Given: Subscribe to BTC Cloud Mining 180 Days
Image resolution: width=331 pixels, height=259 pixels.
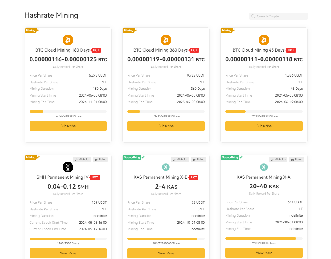Looking at the screenshot, I should coord(68,126).
